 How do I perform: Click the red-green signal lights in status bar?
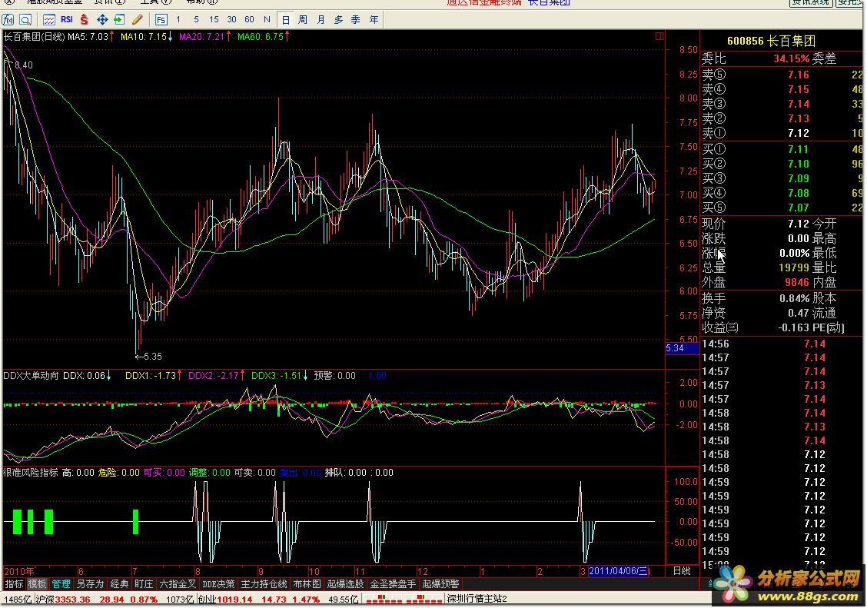(404, 599)
